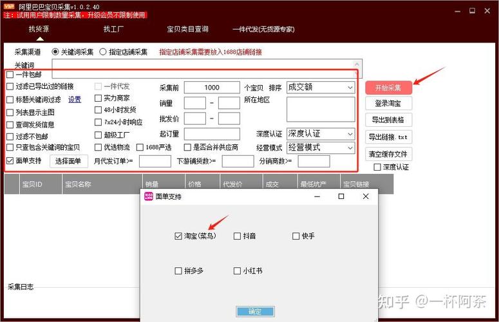Click the 分销商数>= input field

click(x=314, y=161)
